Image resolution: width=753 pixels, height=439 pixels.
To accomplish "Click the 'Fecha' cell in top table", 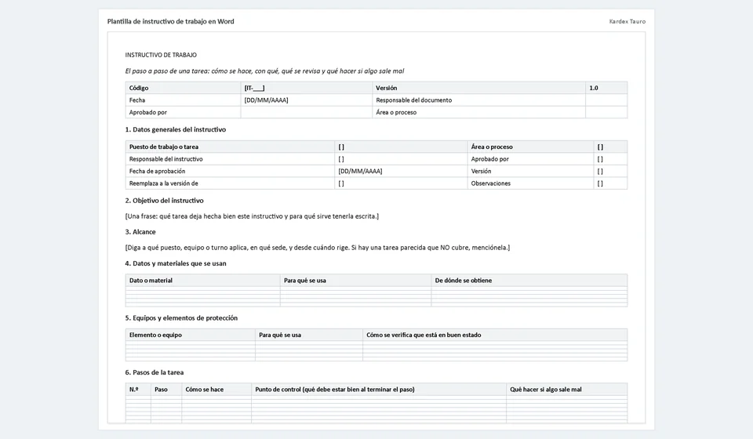I will click(183, 100).
